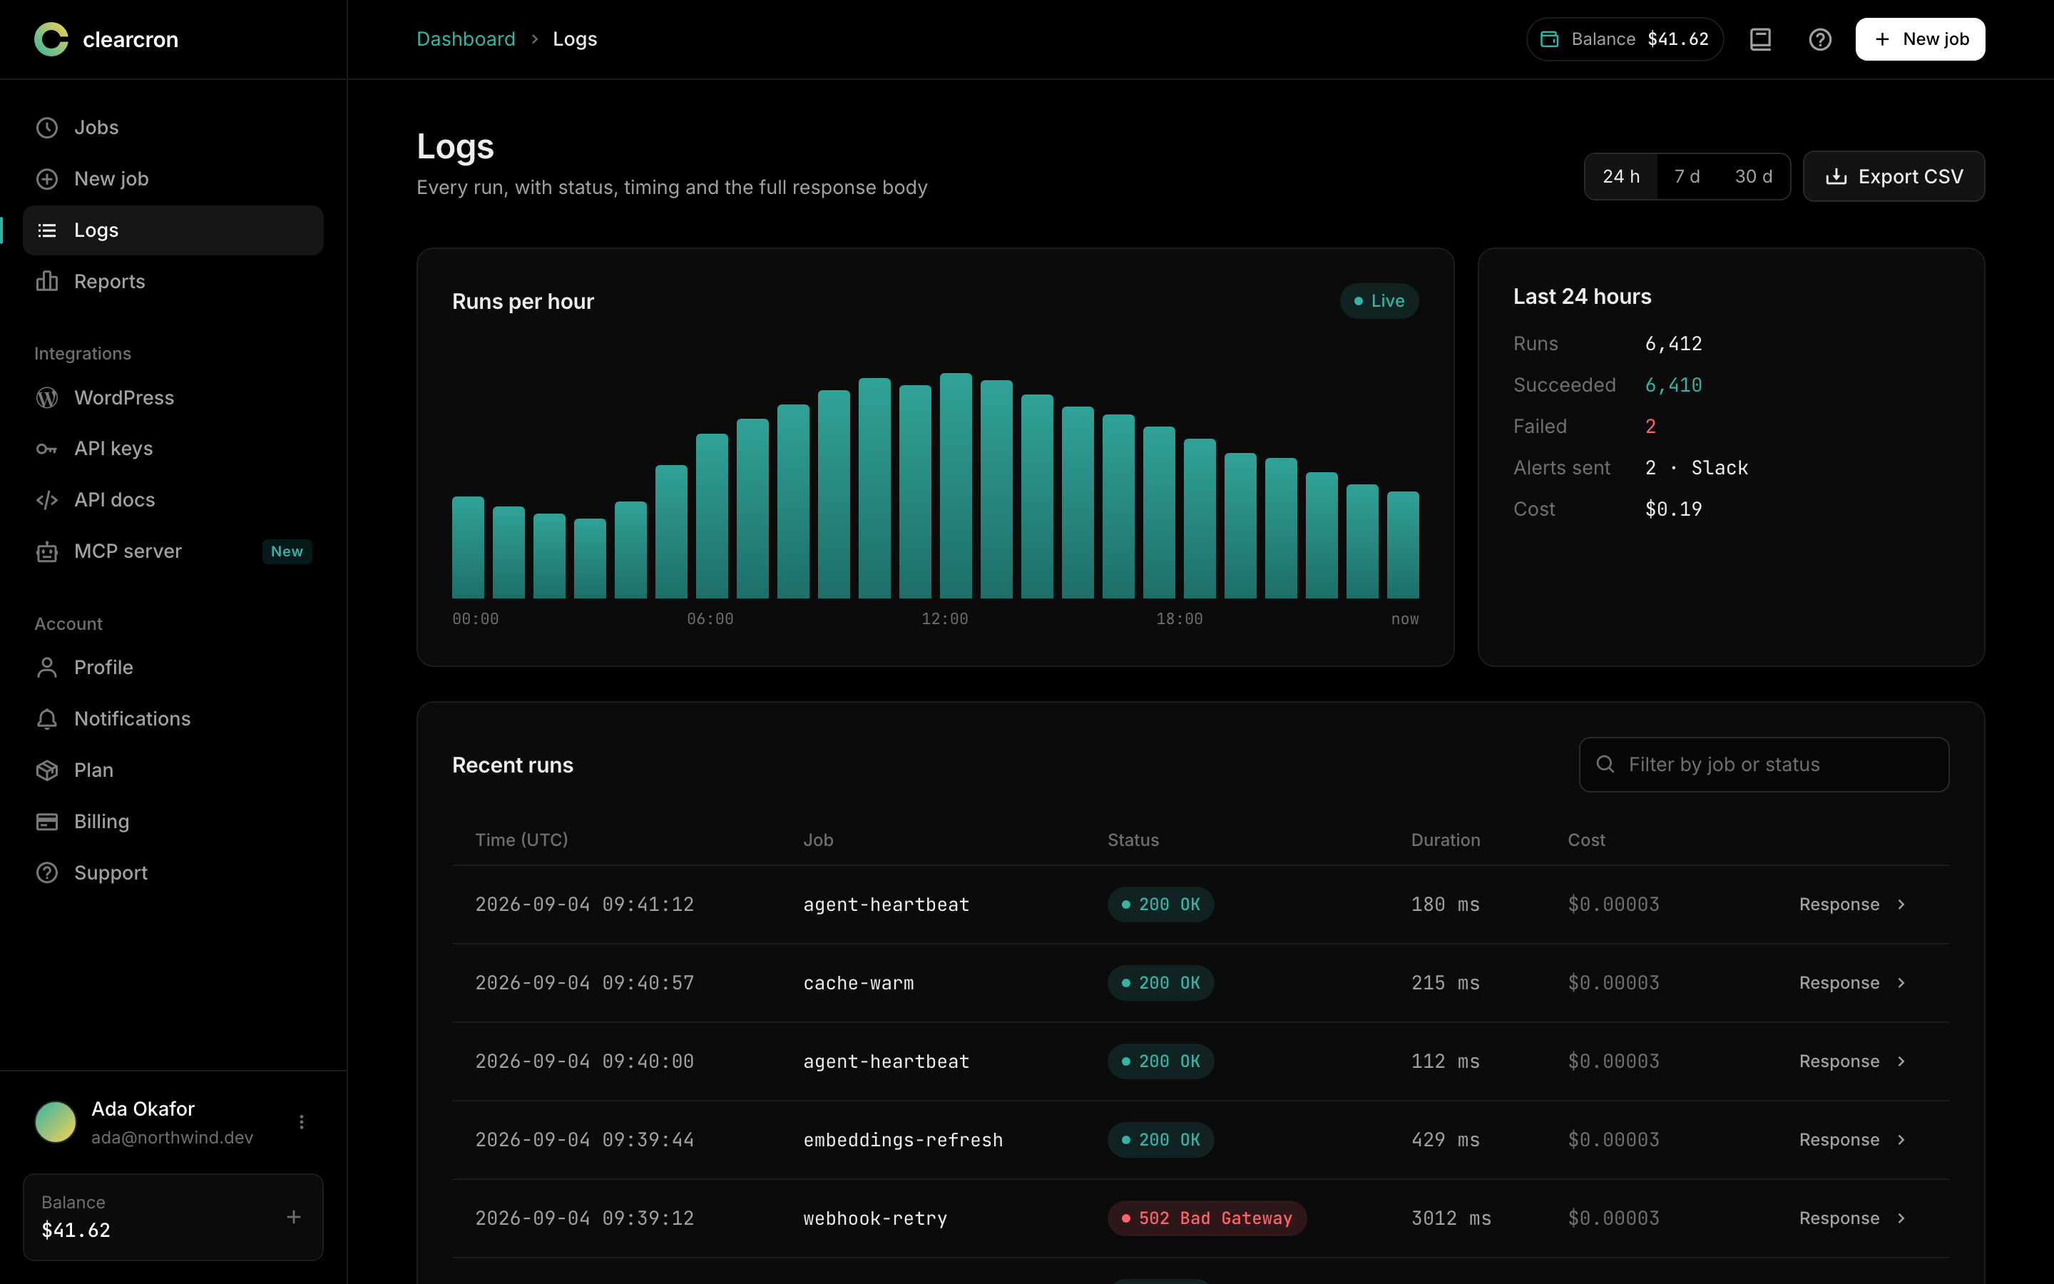2054x1284 pixels.
Task: Click the Support help icon
Action: pyautogui.click(x=46, y=873)
